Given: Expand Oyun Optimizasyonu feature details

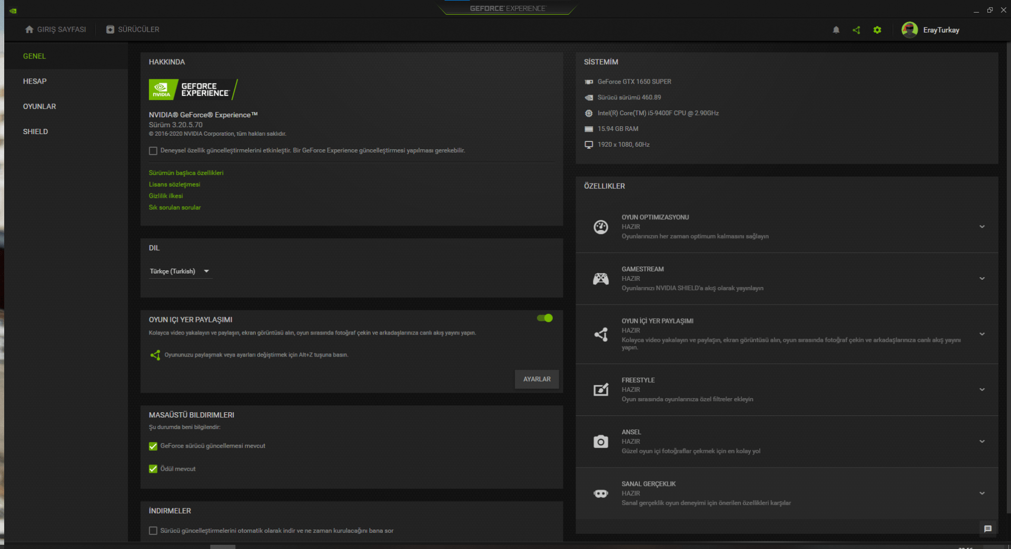Looking at the screenshot, I should pos(982,227).
